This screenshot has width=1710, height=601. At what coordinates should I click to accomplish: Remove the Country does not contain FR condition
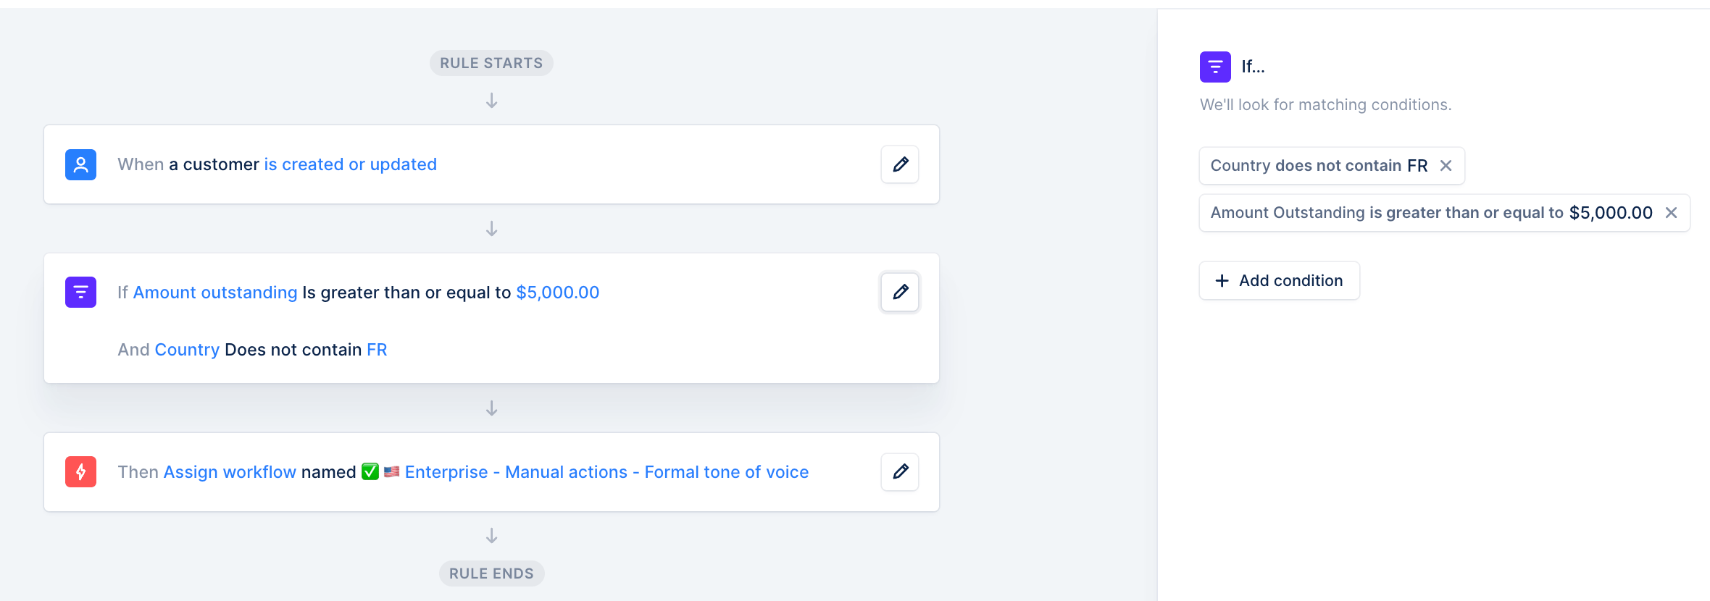tap(1446, 166)
